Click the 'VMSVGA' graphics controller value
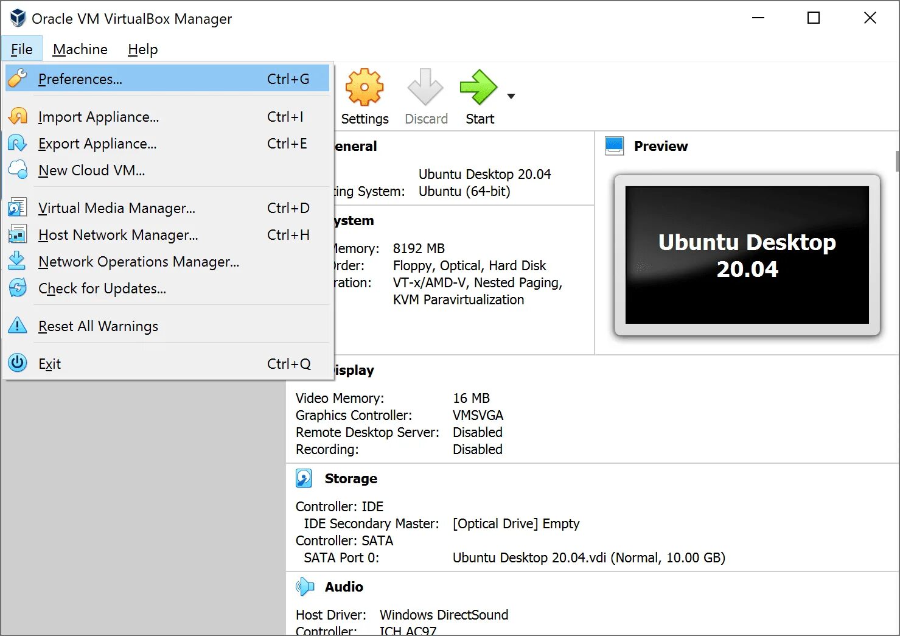This screenshot has width=900, height=636. point(478,415)
